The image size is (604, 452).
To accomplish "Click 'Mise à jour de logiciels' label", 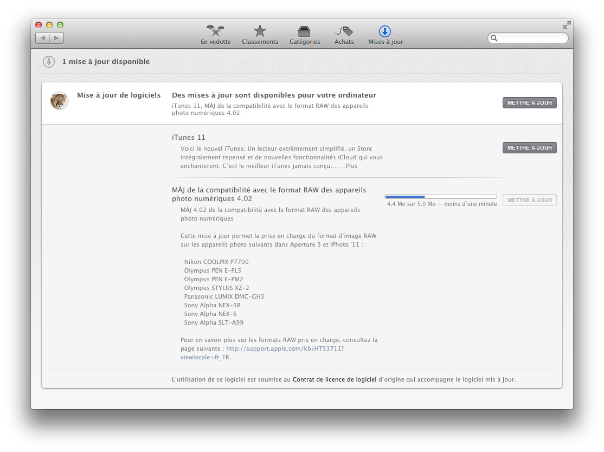I will pos(119,95).
